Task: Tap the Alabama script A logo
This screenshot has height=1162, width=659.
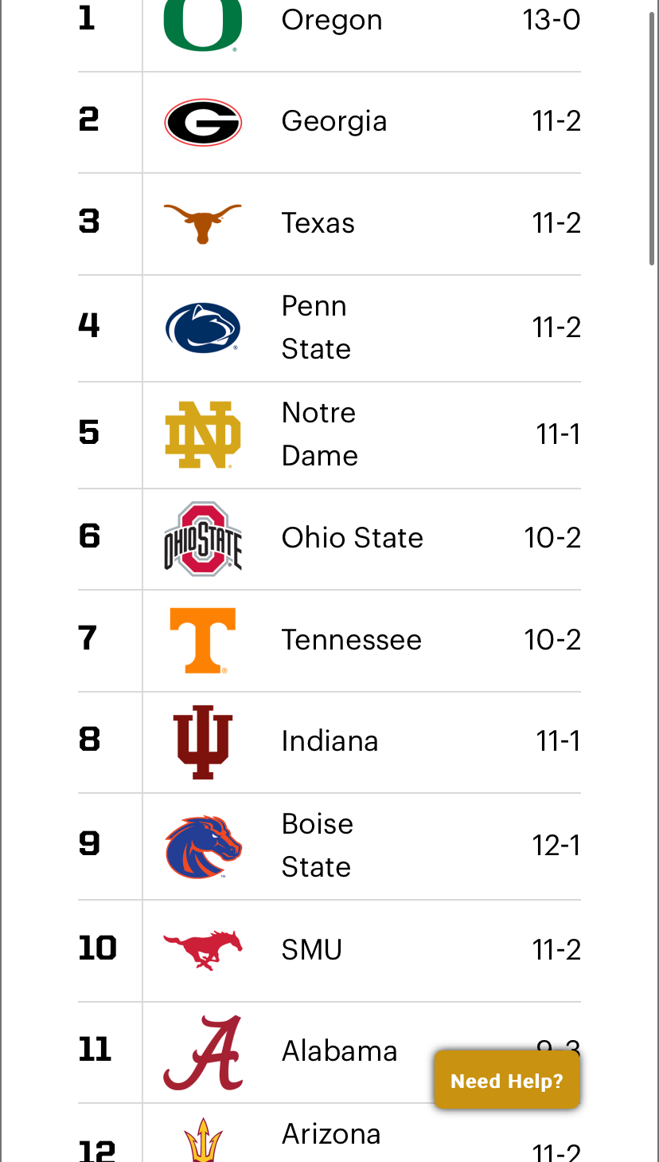Action: tap(203, 1052)
